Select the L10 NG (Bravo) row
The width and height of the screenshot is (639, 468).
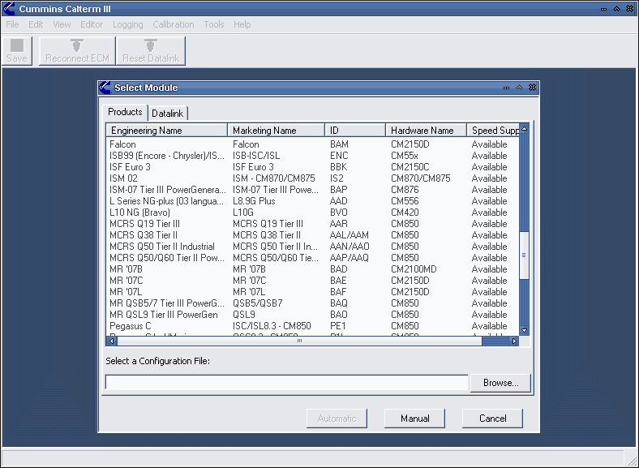pyautogui.click(x=312, y=213)
